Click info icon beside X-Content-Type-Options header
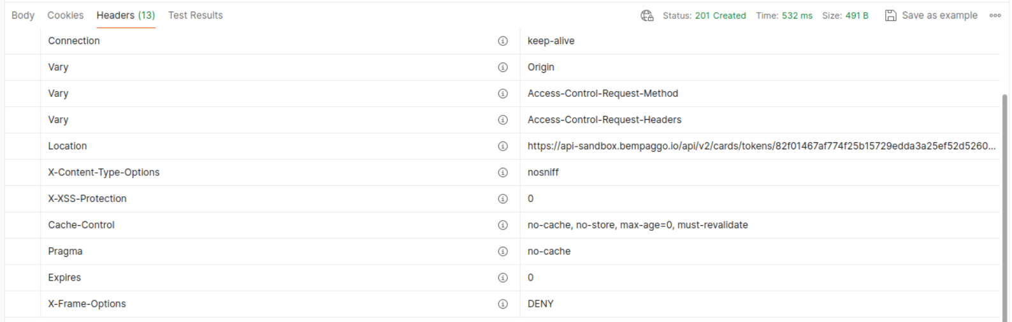Screen dimensions: 1012x322 503,172
